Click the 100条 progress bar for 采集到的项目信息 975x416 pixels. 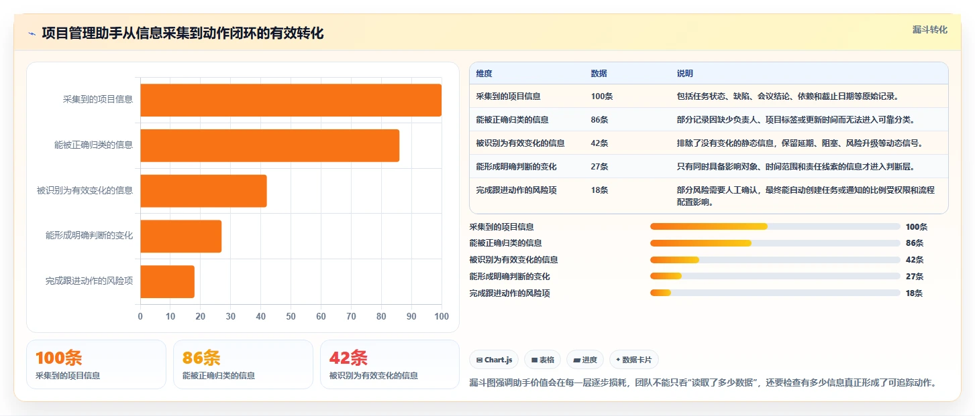(775, 226)
